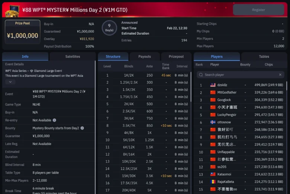Click the 499,869 (249.9 BB) chips value
The height and width of the screenshot is (194, 290).
click(x=269, y=85)
